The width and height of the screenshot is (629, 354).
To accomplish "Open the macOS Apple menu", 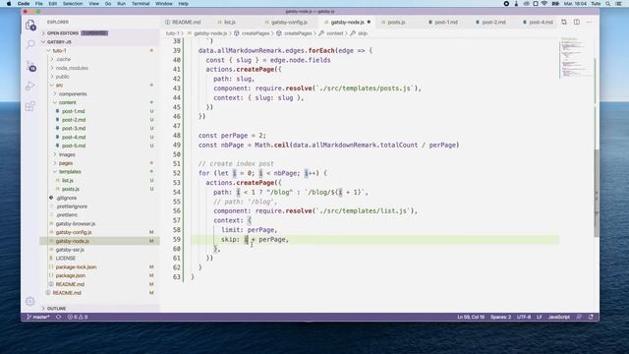I will coord(9,4).
